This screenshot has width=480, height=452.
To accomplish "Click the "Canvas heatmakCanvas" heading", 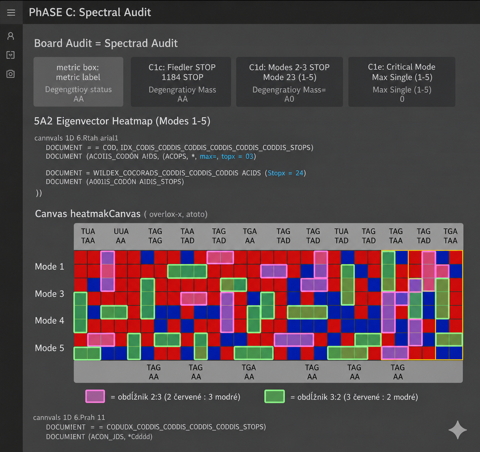I will [88, 214].
